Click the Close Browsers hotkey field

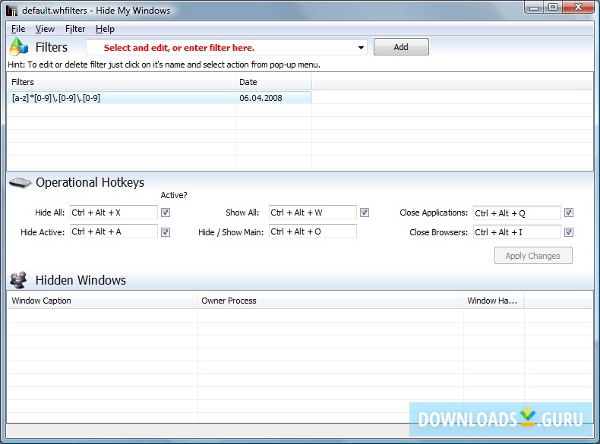pos(517,232)
